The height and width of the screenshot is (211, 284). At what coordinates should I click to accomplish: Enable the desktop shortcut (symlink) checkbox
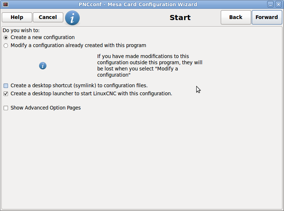pos(6,85)
